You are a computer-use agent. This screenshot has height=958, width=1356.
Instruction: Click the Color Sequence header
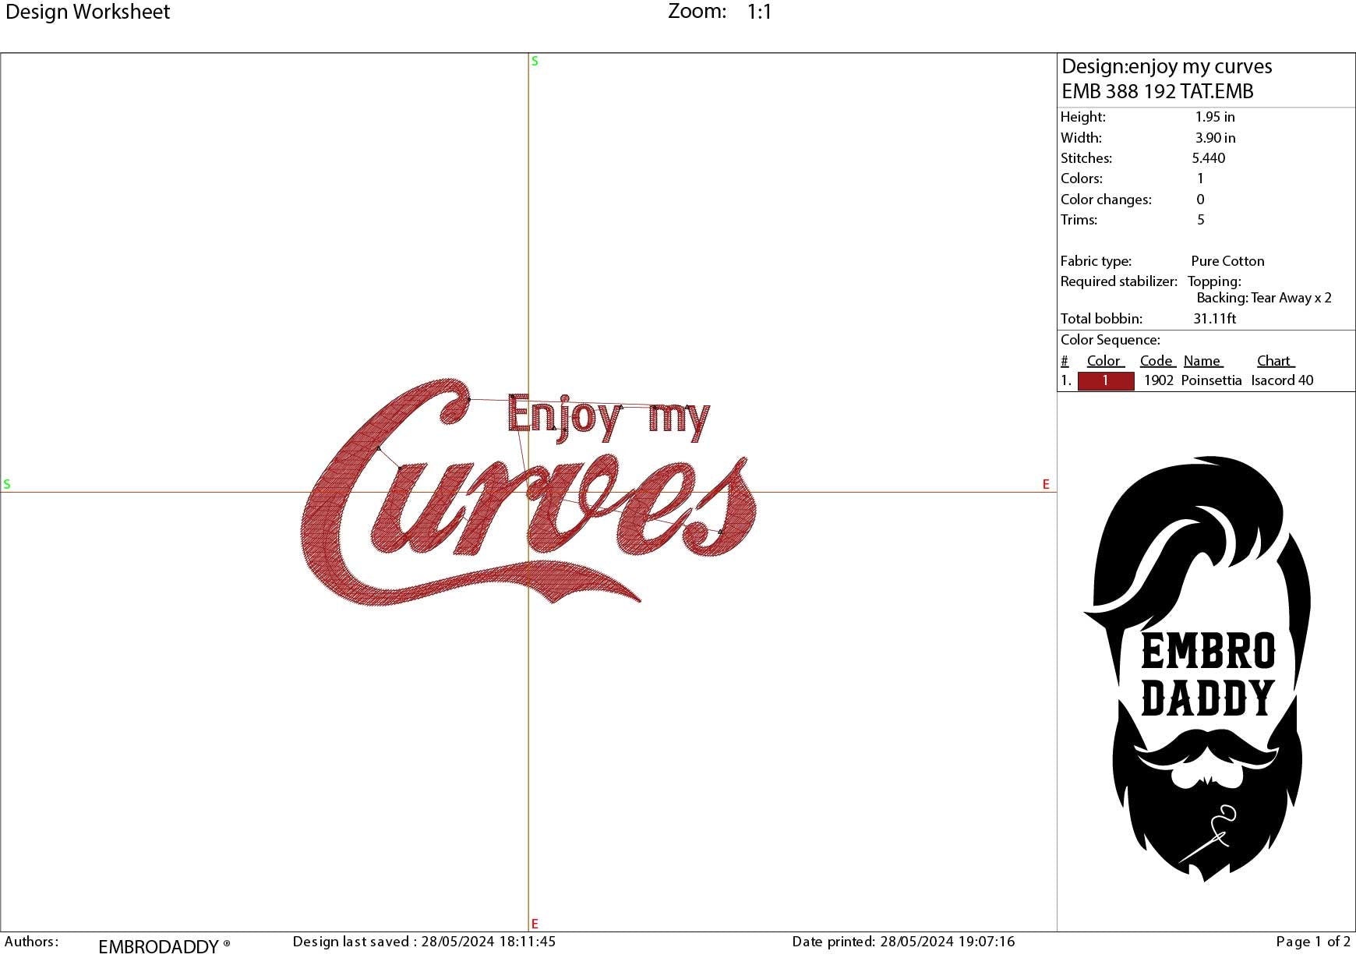pyautogui.click(x=1110, y=340)
